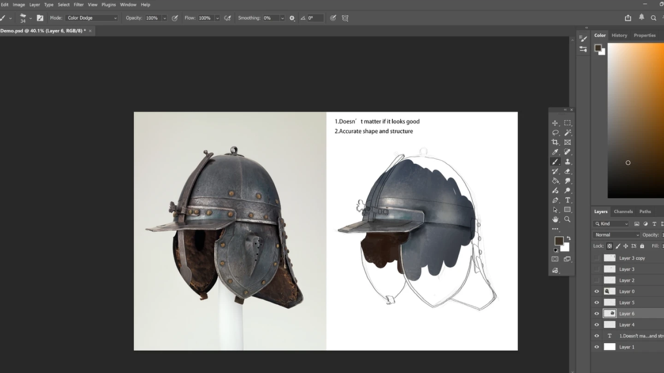Select the Lasso tool
Image resolution: width=664 pixels, height=373 pixels.
[555, 133]
